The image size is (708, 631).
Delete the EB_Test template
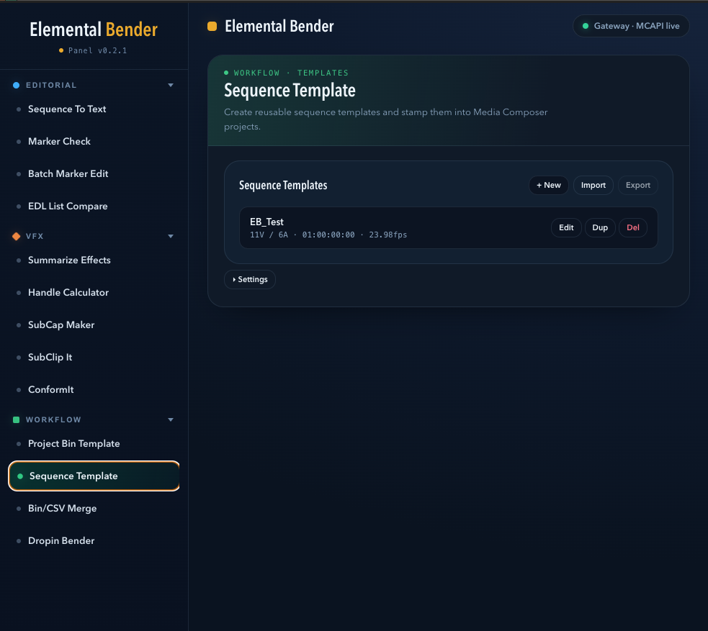[633, 228]
